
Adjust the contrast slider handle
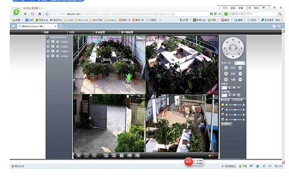235,110
